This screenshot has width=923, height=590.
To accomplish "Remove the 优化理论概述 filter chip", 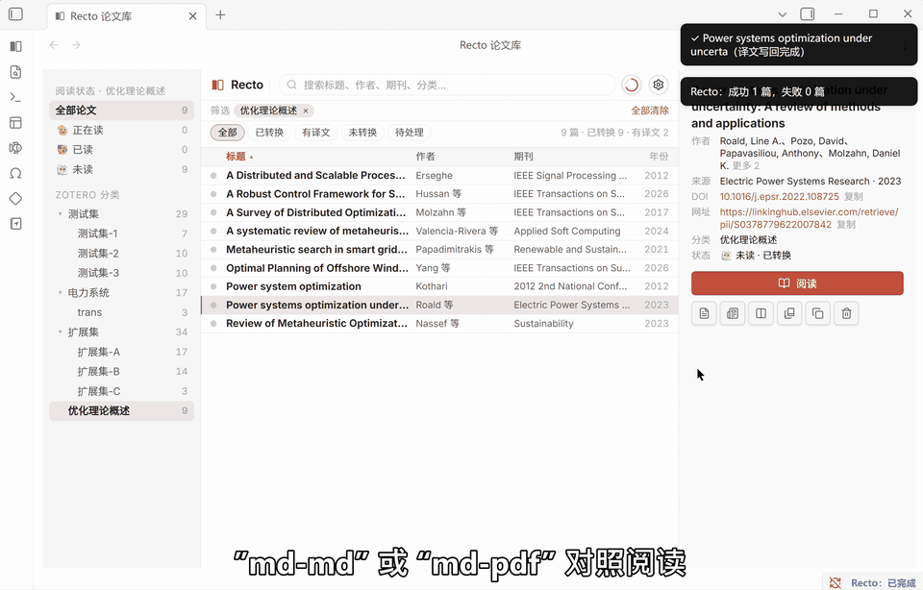I will click(x=306, y=111).
